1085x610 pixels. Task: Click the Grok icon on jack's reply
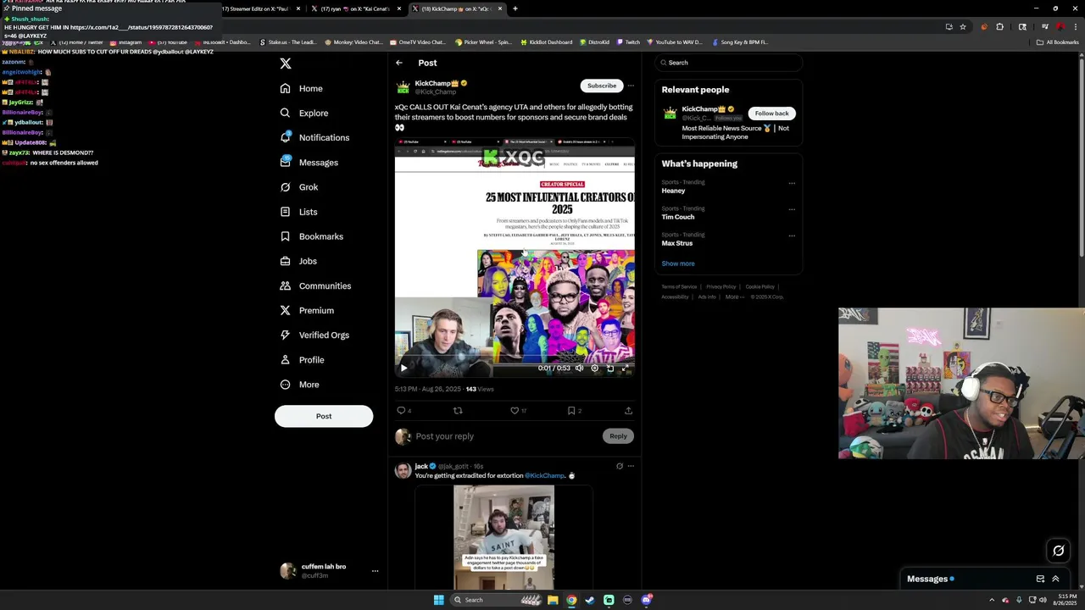(x=620, y=466)
